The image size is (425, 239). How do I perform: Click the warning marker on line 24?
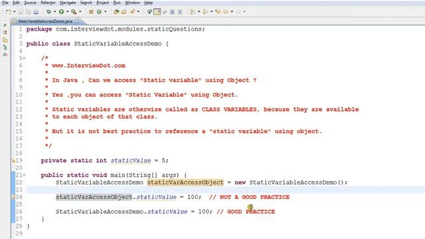point(13,197)
